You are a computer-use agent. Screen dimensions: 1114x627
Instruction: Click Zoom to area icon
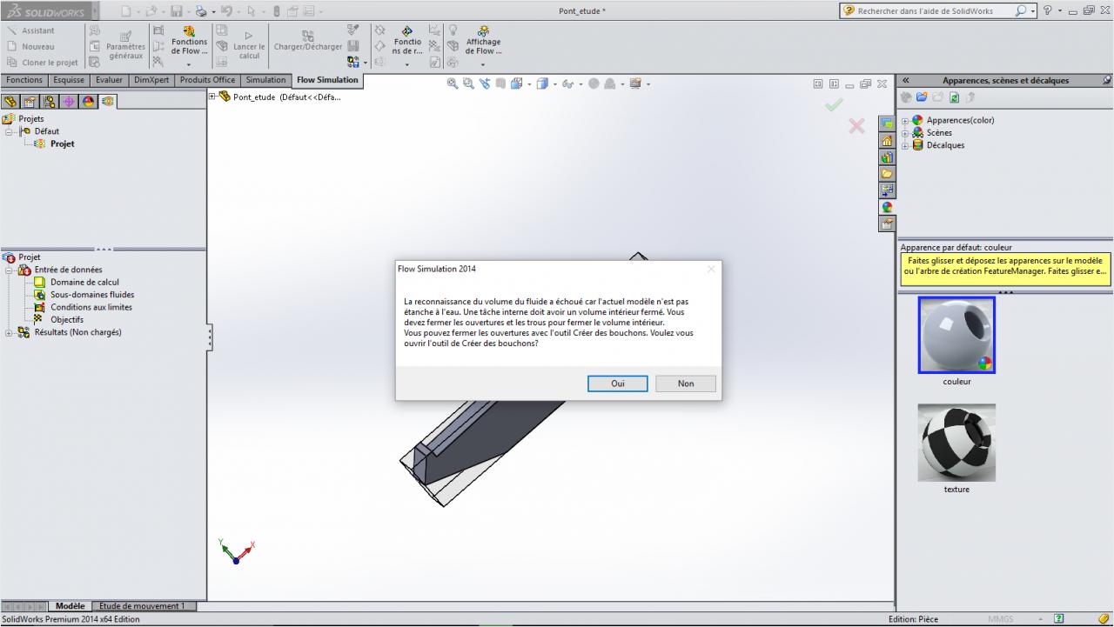coord(469,83)
